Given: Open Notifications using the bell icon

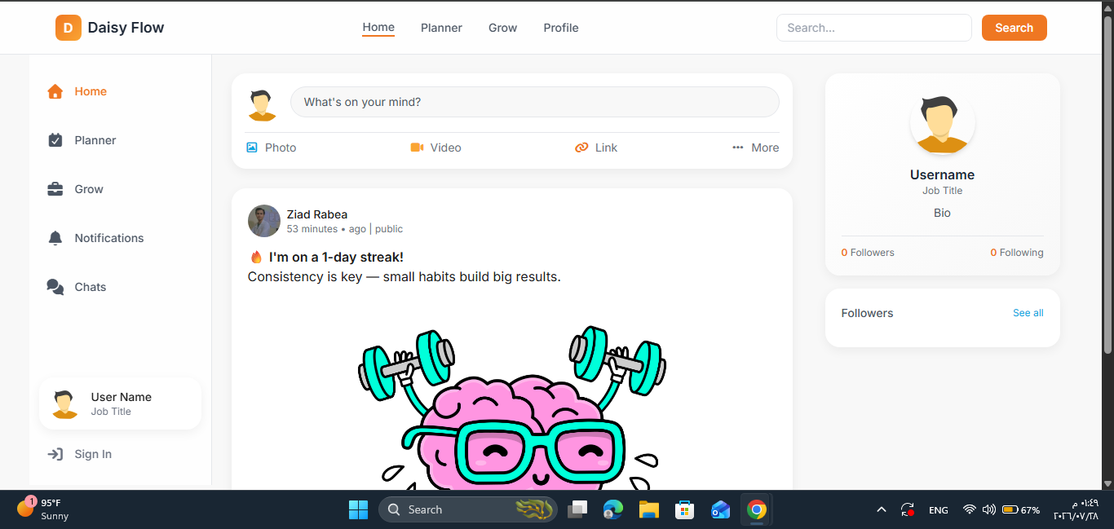Looking at the screenshot, I should (x=55, y=238).
